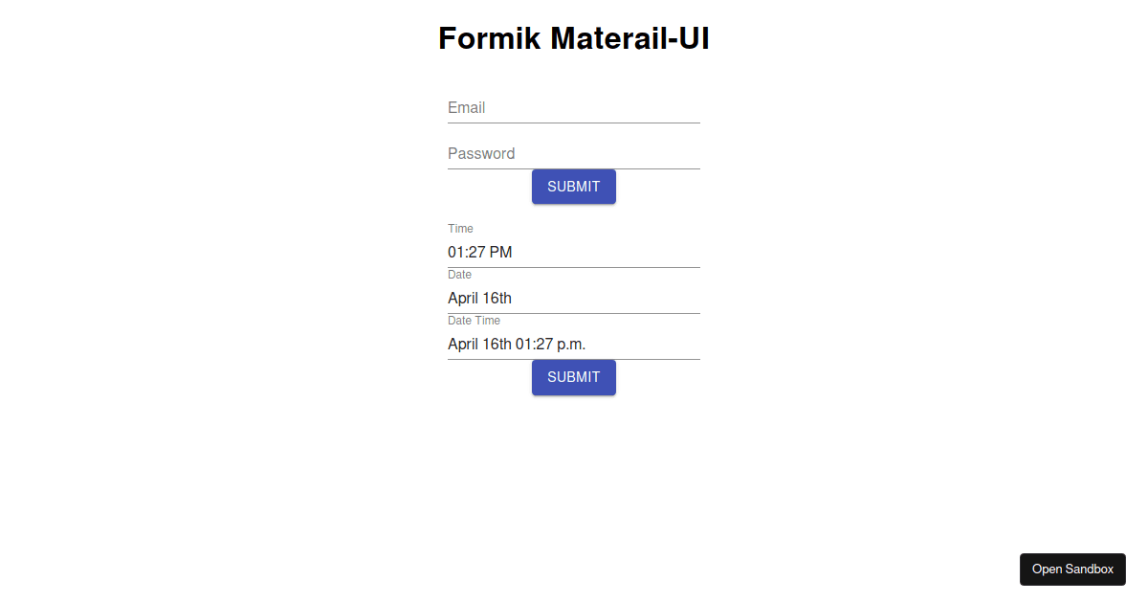Focus the Password input field
The width and height of the screenshot is (1148, 603).
tap(574, 154)
